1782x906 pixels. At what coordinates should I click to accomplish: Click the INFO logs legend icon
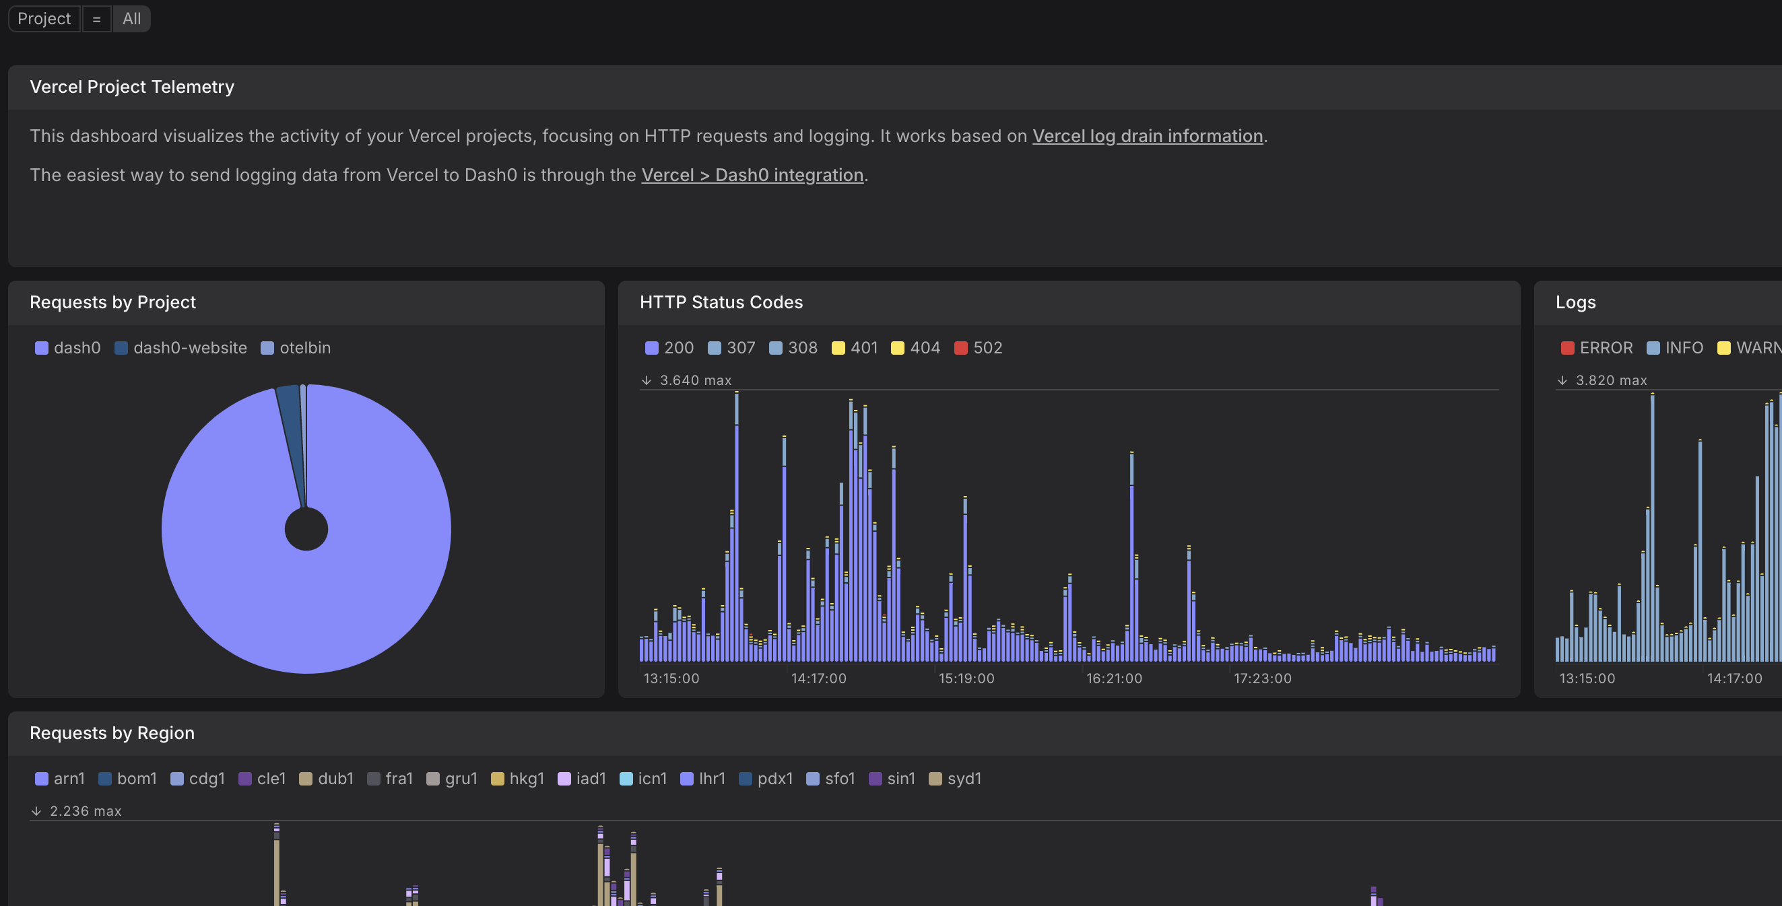1653,348
